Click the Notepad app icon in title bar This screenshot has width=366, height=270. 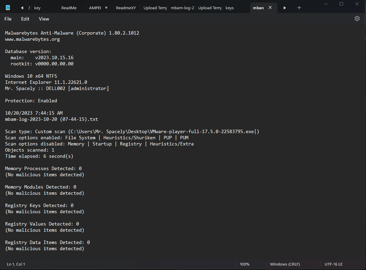[8, 8]
